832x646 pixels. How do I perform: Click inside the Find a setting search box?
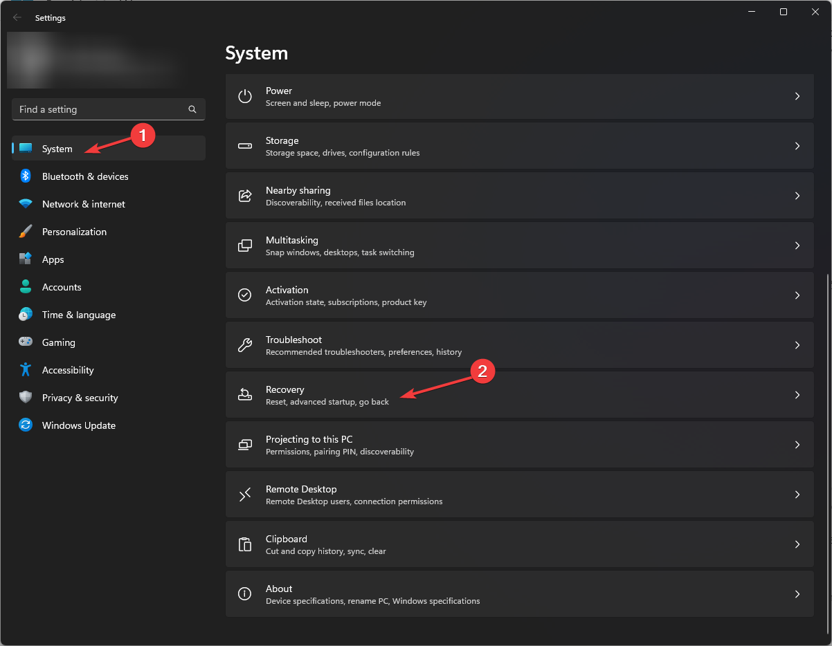click(97, 109)
